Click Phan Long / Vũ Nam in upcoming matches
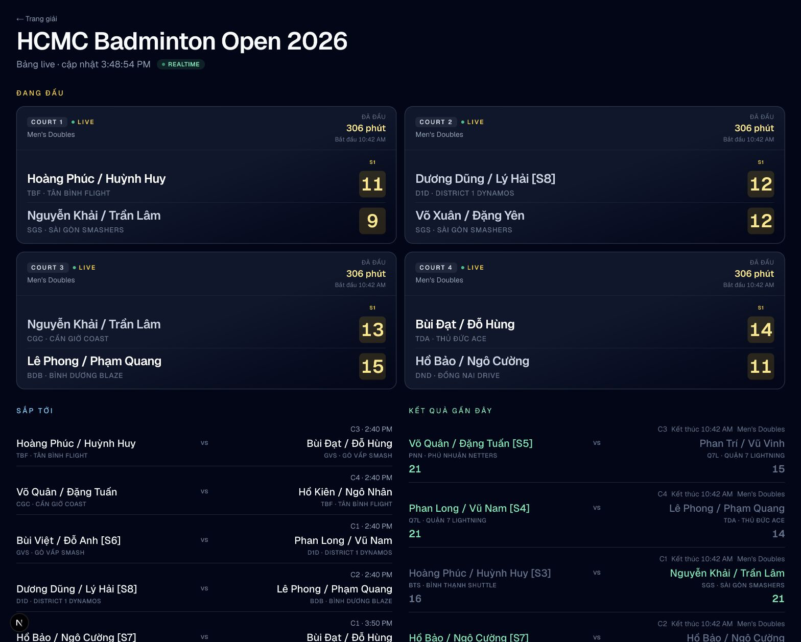Viewport: 801px width, 642px height. pos(343,540)
